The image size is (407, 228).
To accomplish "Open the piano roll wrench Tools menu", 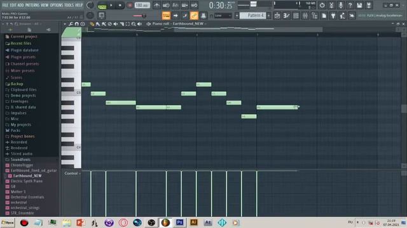I will click(71, 24).
